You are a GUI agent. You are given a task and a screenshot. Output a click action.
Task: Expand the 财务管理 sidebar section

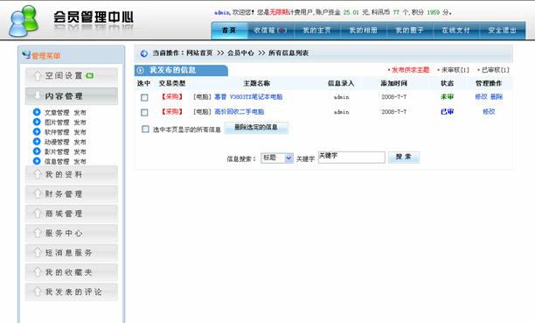(72, 194)
